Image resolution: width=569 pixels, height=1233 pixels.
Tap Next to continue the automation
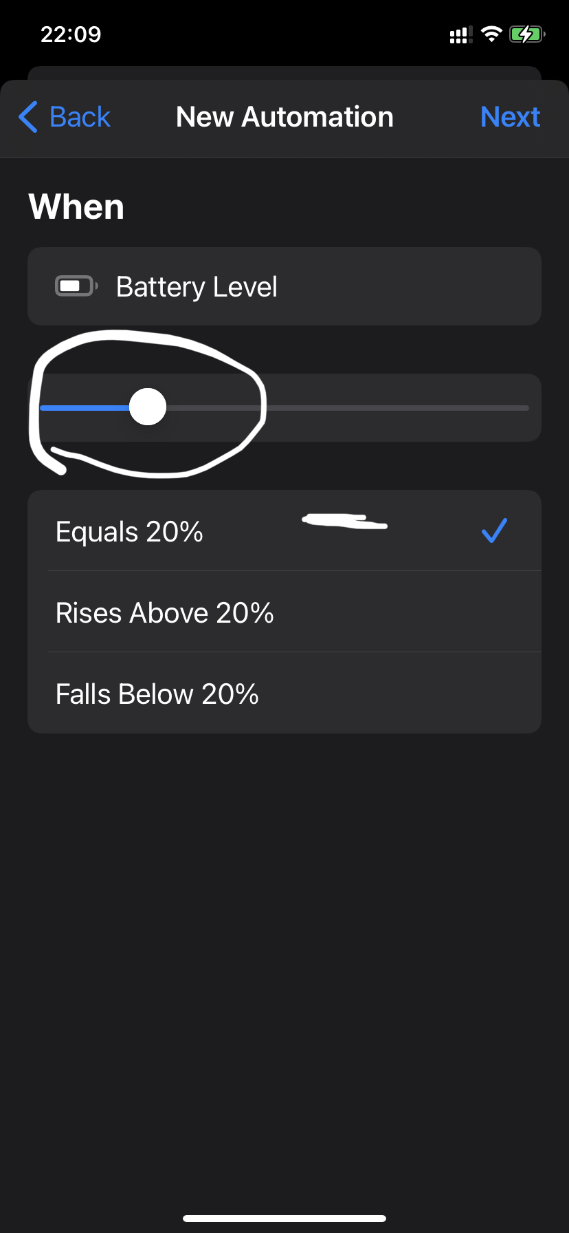[x=510, y=117]
